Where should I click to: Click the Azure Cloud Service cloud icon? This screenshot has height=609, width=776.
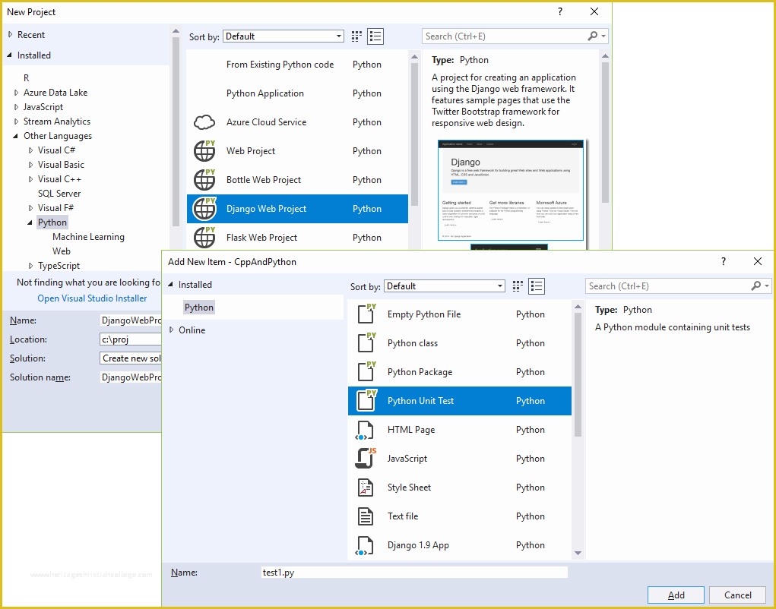click(x=204, y=122)
